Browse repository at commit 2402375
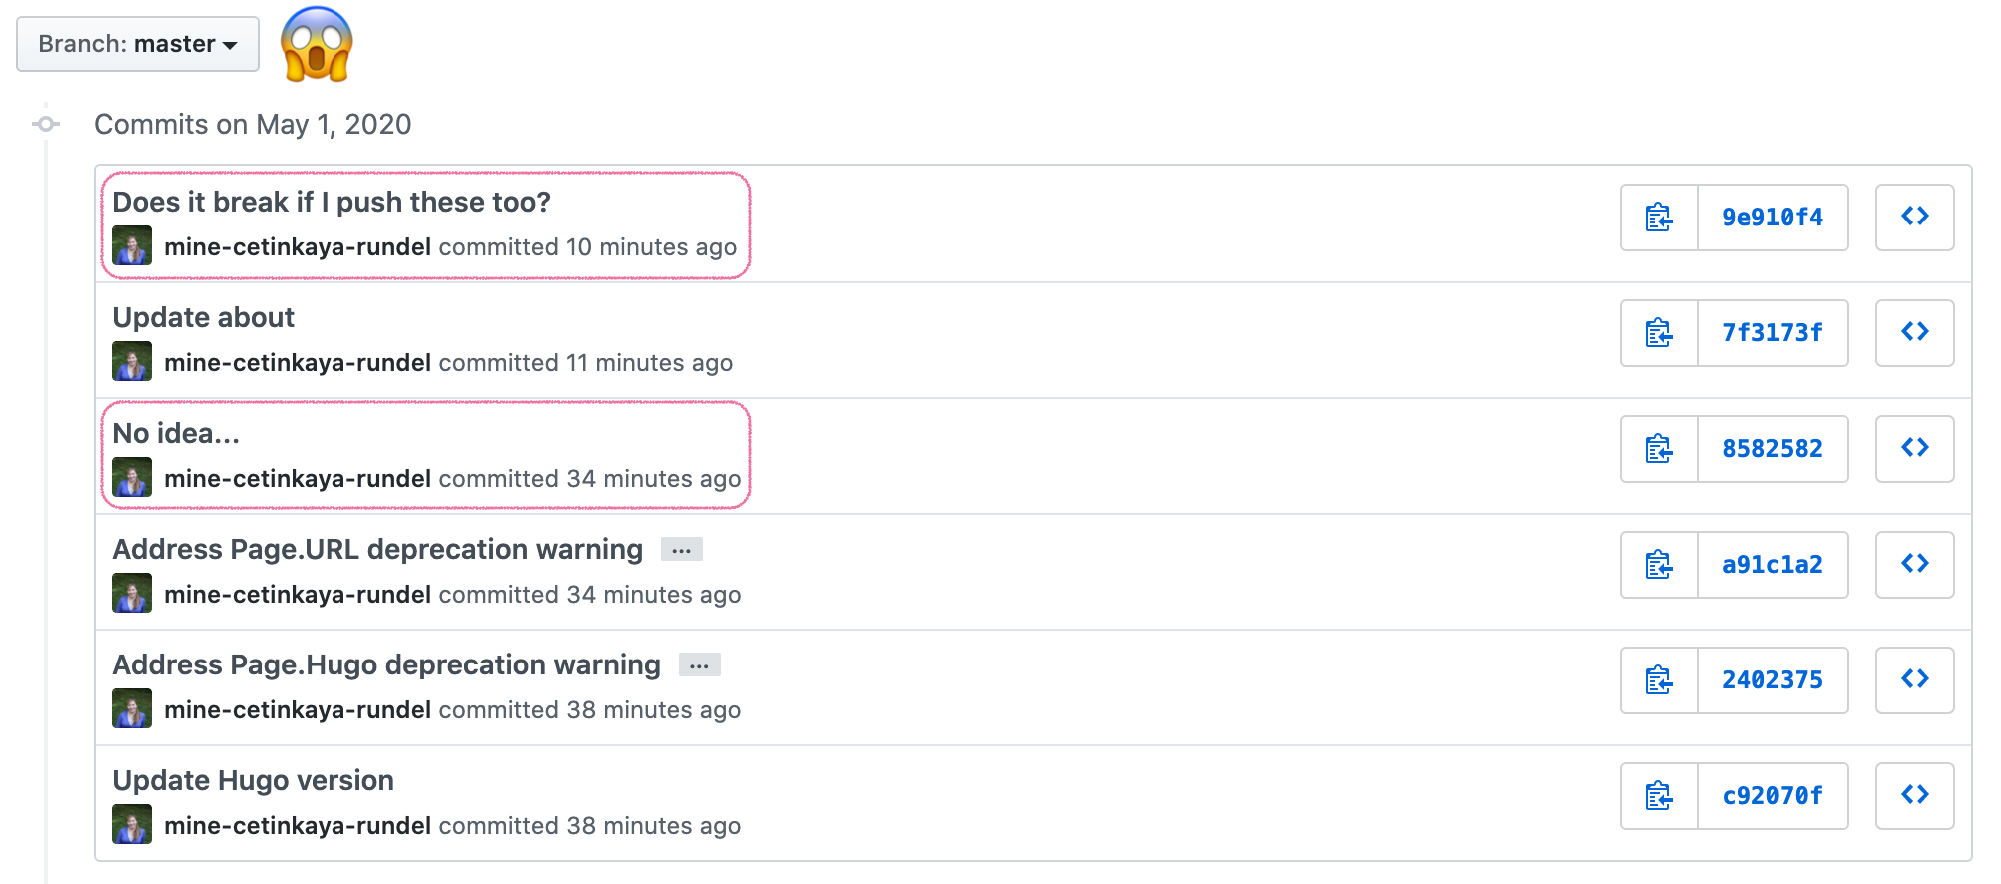Screen dimensions: 2001x884 1914,680
